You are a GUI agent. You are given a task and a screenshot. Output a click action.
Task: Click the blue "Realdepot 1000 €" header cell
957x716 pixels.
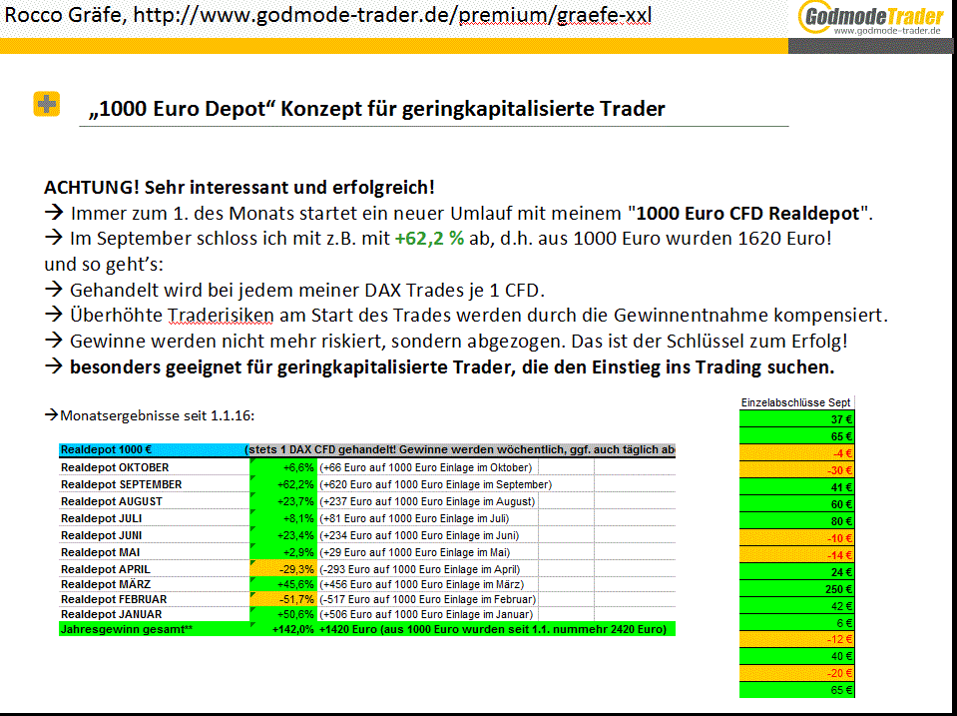pyautogui.click(x=154, y=449)
